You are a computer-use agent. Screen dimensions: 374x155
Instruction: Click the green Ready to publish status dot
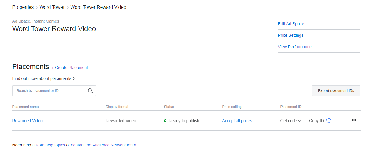tap(165, 121)
